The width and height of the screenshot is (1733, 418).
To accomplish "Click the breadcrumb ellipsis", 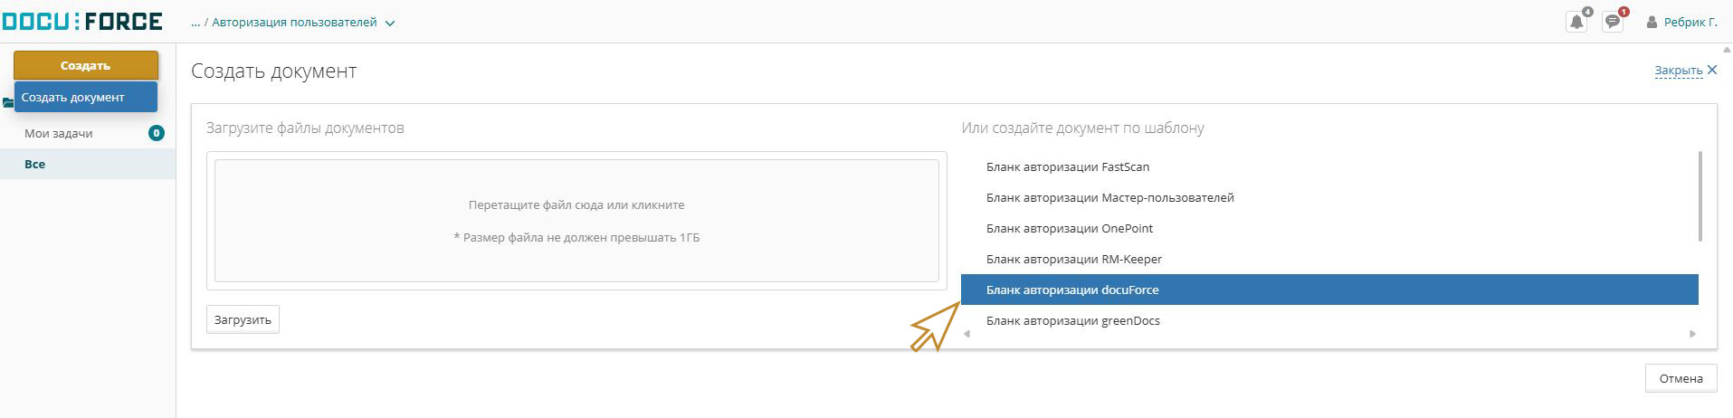I will pos(195,23).
